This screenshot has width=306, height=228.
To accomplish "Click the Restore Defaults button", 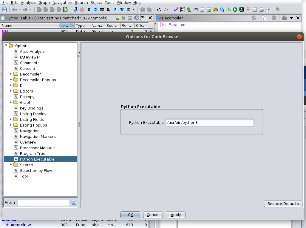I will [283, 204].
